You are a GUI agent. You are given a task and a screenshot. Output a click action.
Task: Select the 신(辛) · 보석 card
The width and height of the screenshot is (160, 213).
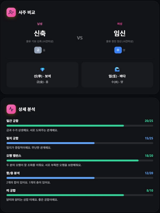tap(42, 75)
